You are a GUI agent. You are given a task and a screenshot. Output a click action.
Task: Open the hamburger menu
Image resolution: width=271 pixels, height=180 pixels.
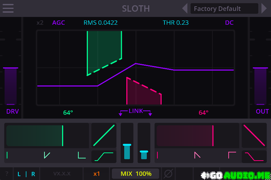8,8
